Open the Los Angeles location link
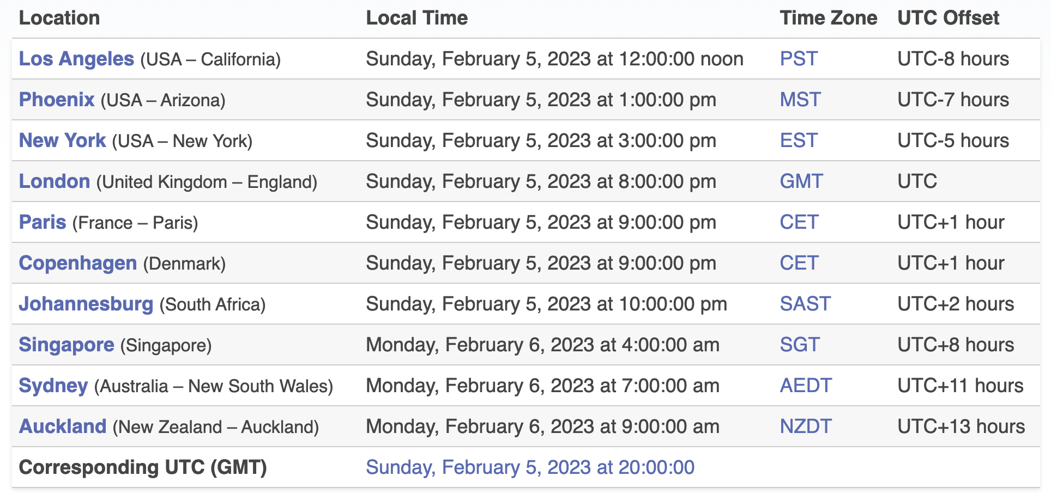The width and height of the screenshot is (1051, 500). pos(76,59)
